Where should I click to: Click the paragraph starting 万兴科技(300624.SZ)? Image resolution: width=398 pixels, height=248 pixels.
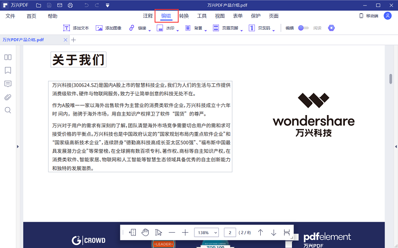point(141,89)
